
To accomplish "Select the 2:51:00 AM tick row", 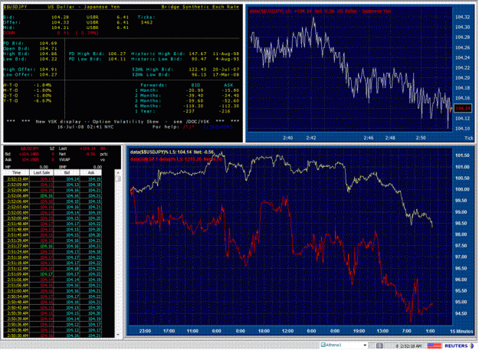I will (53, 291).
